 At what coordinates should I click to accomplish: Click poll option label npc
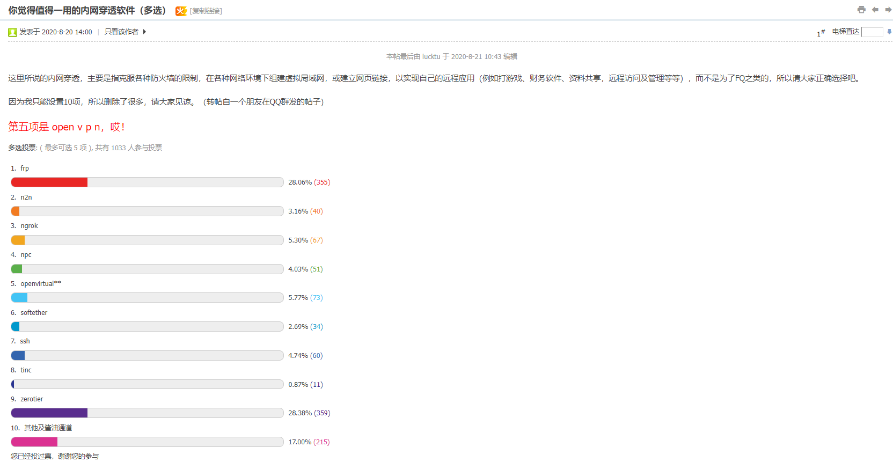tap(26, 255)
